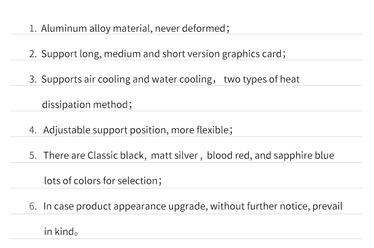Click the list number 2
The image size is (374, 248).
coord(32,54)
